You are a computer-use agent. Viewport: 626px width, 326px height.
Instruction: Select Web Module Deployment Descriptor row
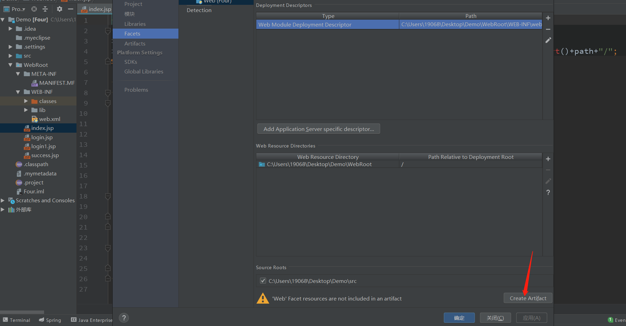click(399, 24)
